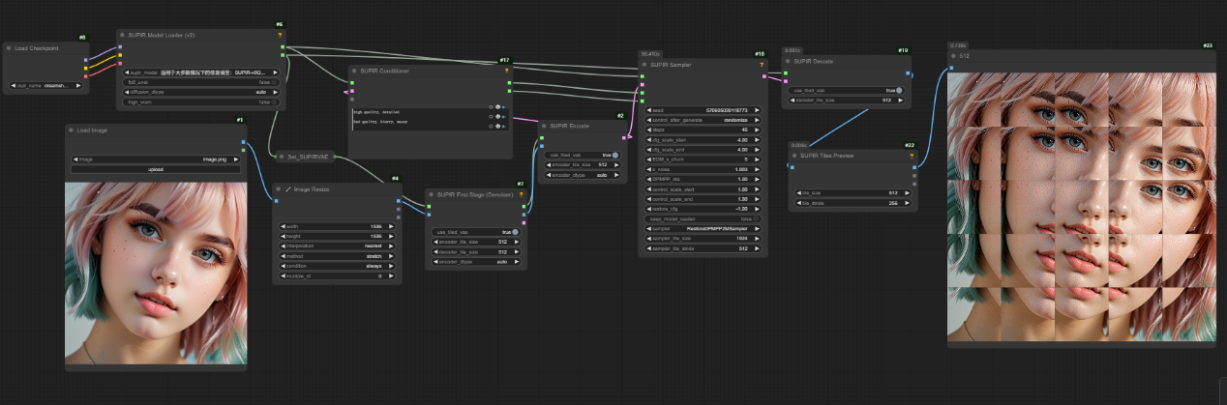Click the tiled preview output image
This screenshot has height=405, width=1227.
coord(1081,206)
